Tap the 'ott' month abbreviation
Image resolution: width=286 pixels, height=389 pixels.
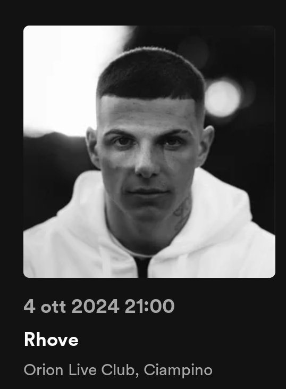pos(54,307)
